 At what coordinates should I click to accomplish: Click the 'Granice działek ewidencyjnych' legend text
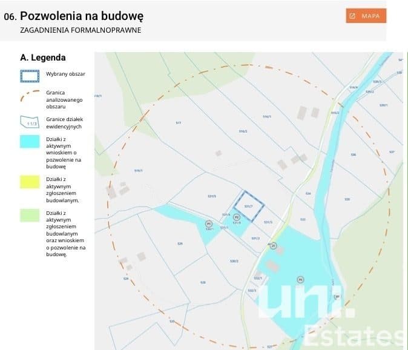(x=65, y=123)
